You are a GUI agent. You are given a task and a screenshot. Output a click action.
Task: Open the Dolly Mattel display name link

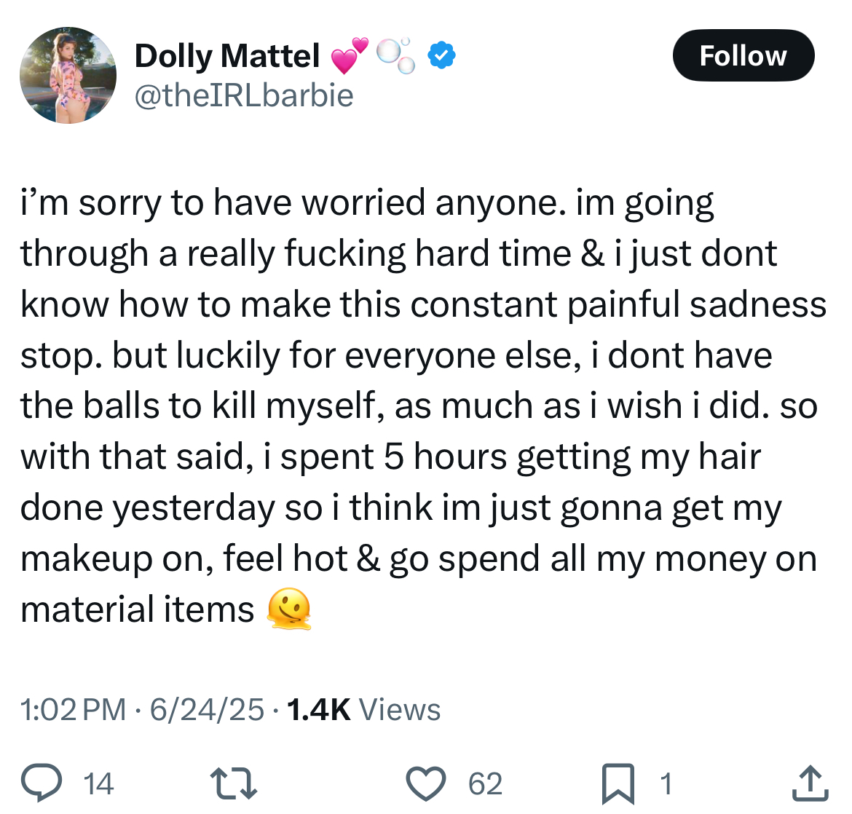coord(227,55)
